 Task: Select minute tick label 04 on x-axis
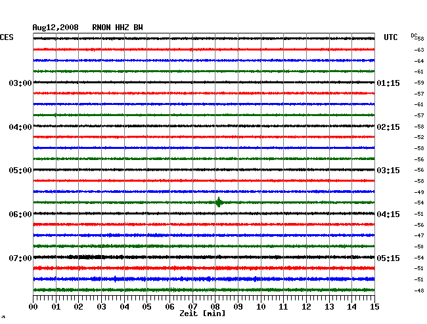124,306
